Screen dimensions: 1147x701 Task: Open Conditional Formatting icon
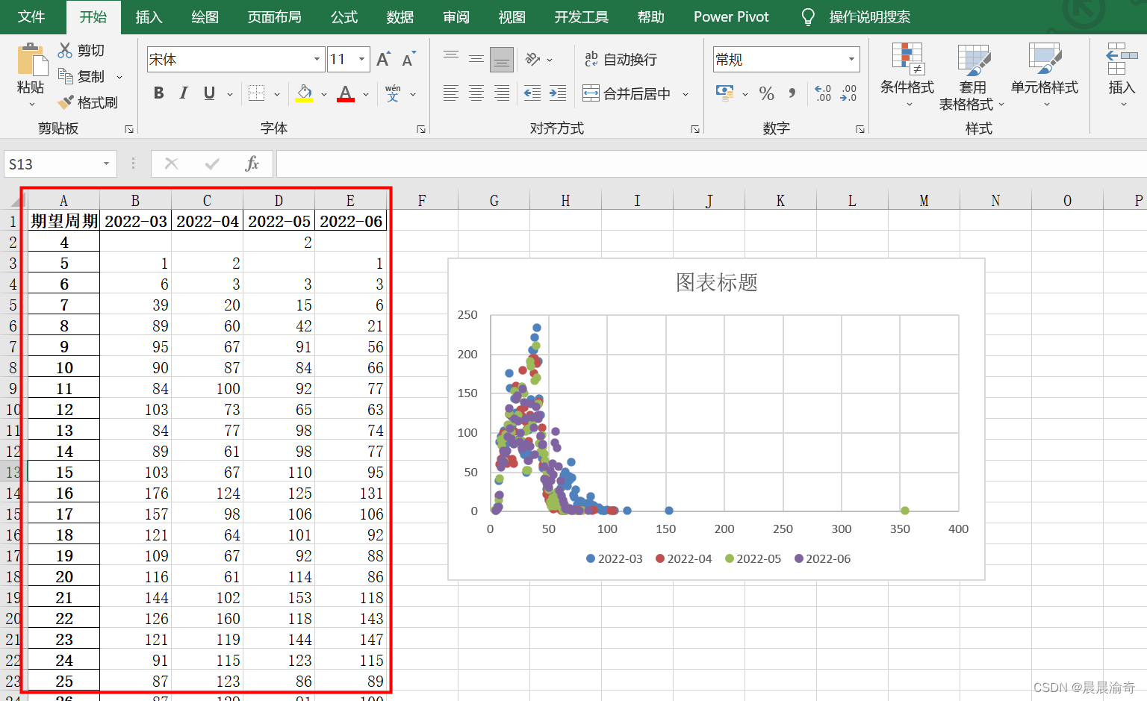[907, 60]
